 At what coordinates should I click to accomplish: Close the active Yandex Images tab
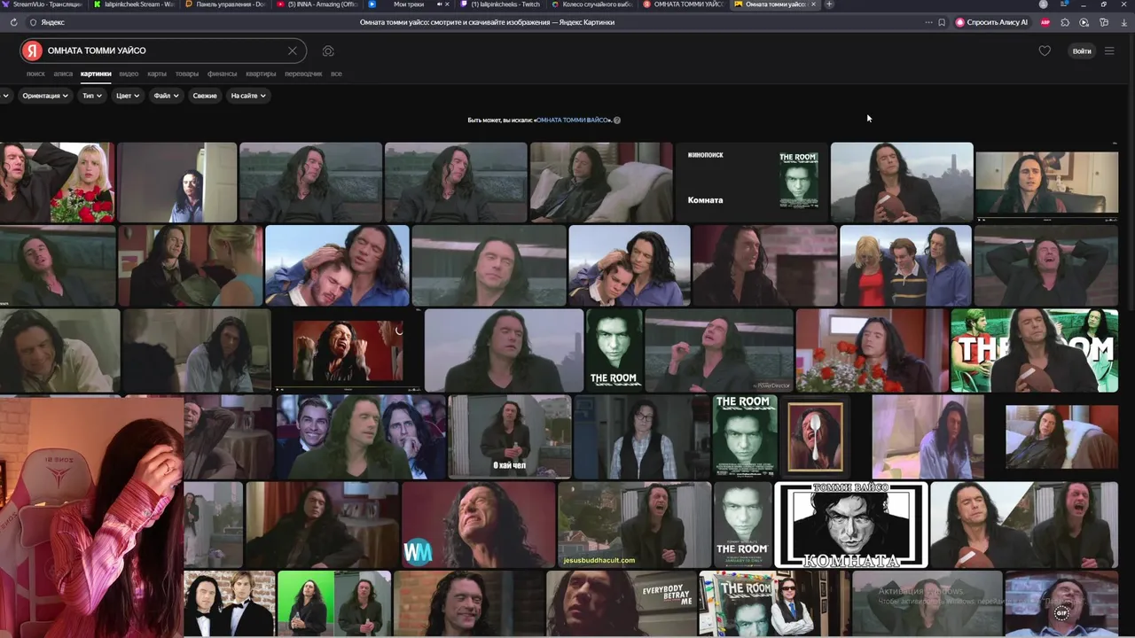(x=813, y=4)
